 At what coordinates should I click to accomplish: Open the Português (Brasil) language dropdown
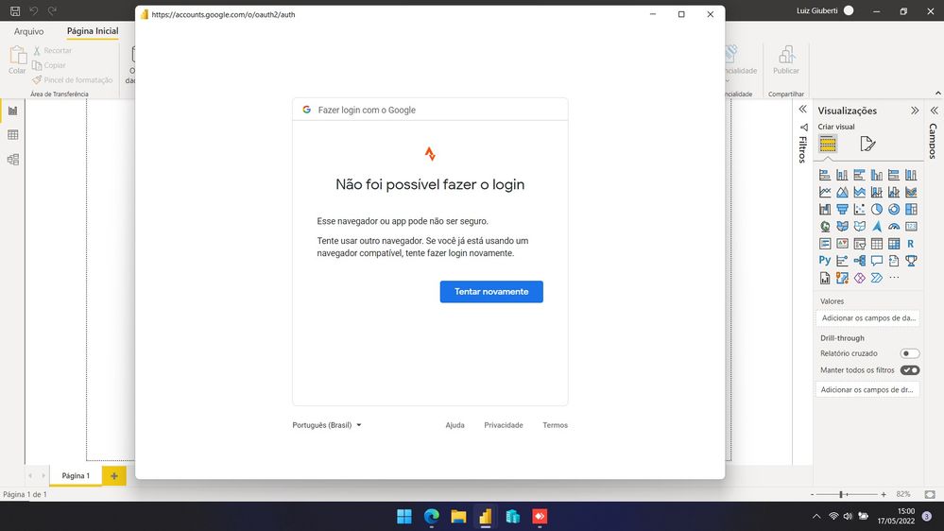[x=327, y=425]
